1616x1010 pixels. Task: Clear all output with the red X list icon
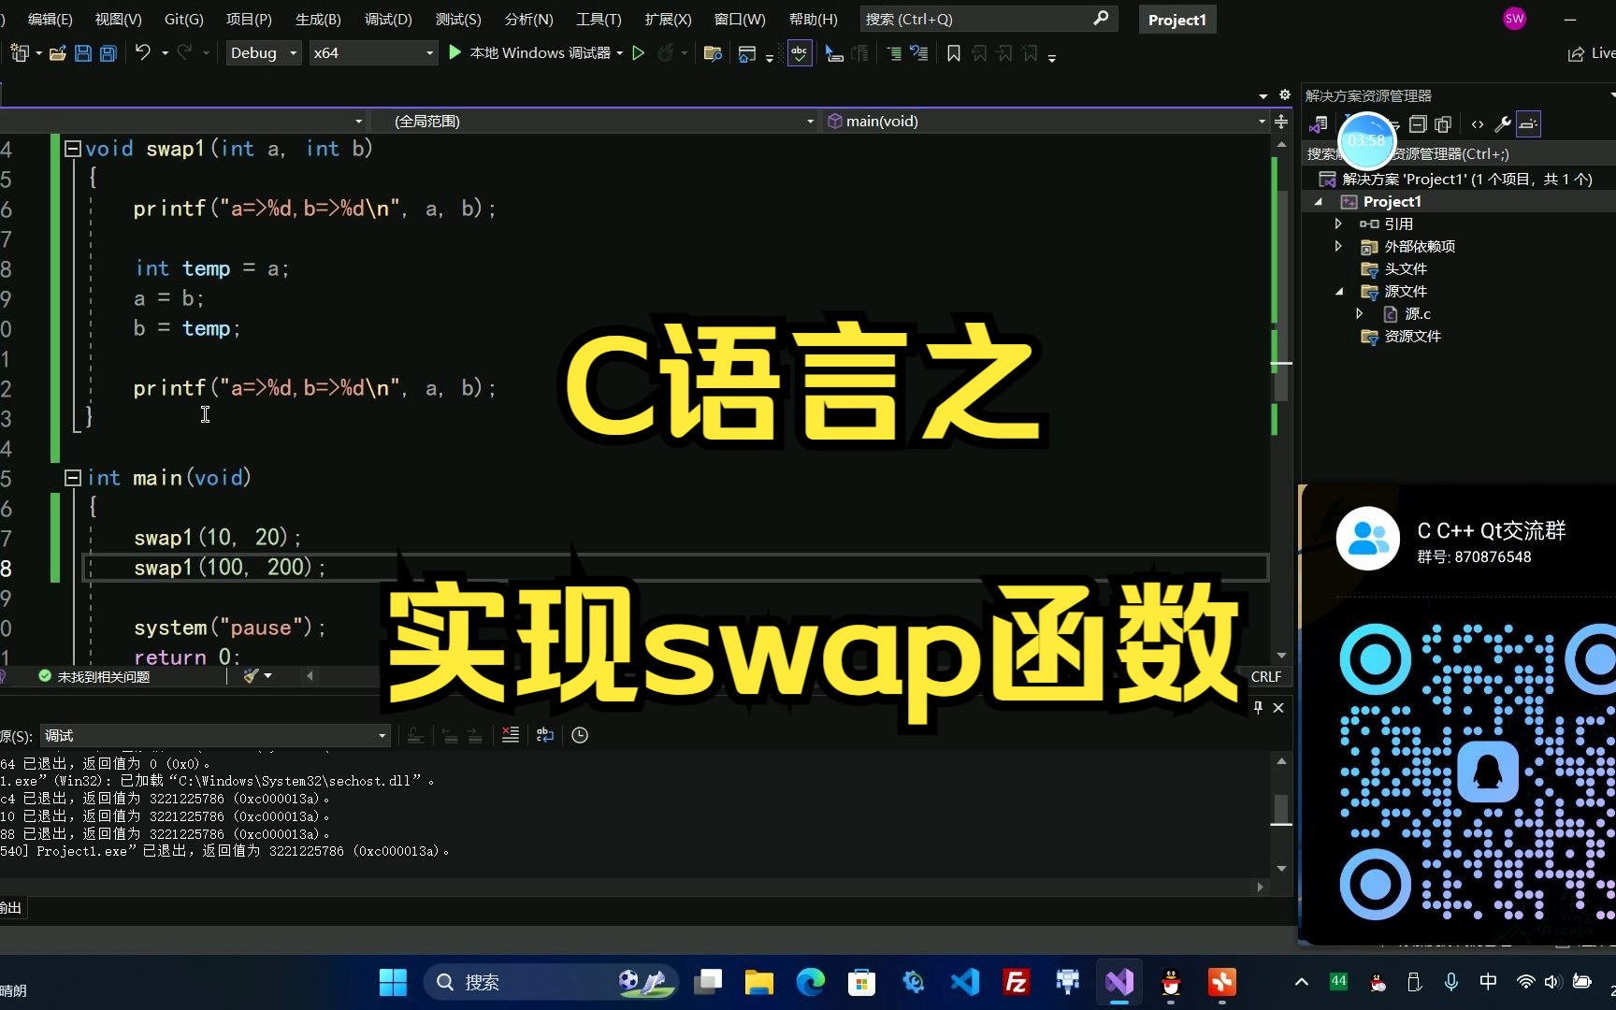point(511,735)
